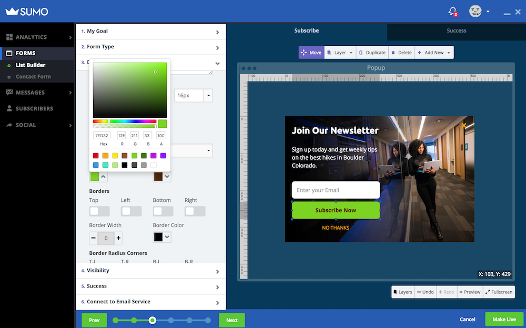The image size is (526, 328).
Task: Click Cancel in the bottom bar
Action: point(467,319)
